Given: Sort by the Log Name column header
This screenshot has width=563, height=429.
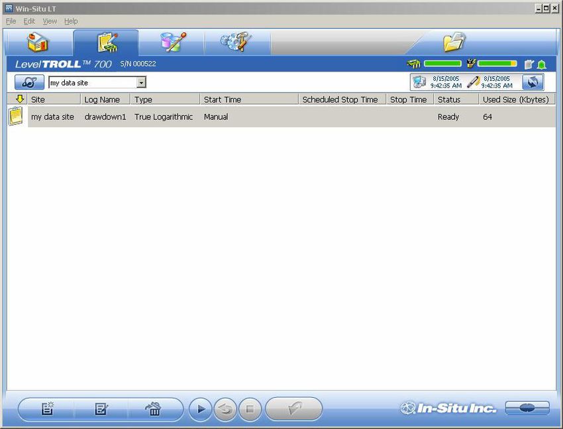Looking at the screenshot, I should point(105,99).
